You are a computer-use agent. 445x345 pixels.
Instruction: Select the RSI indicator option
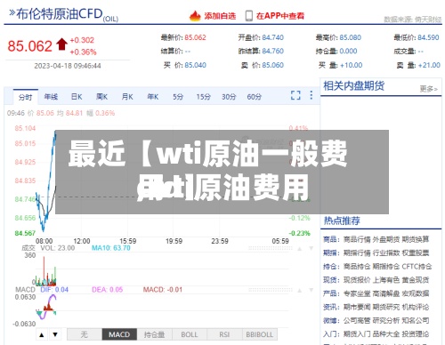click(x=224, y=334)
